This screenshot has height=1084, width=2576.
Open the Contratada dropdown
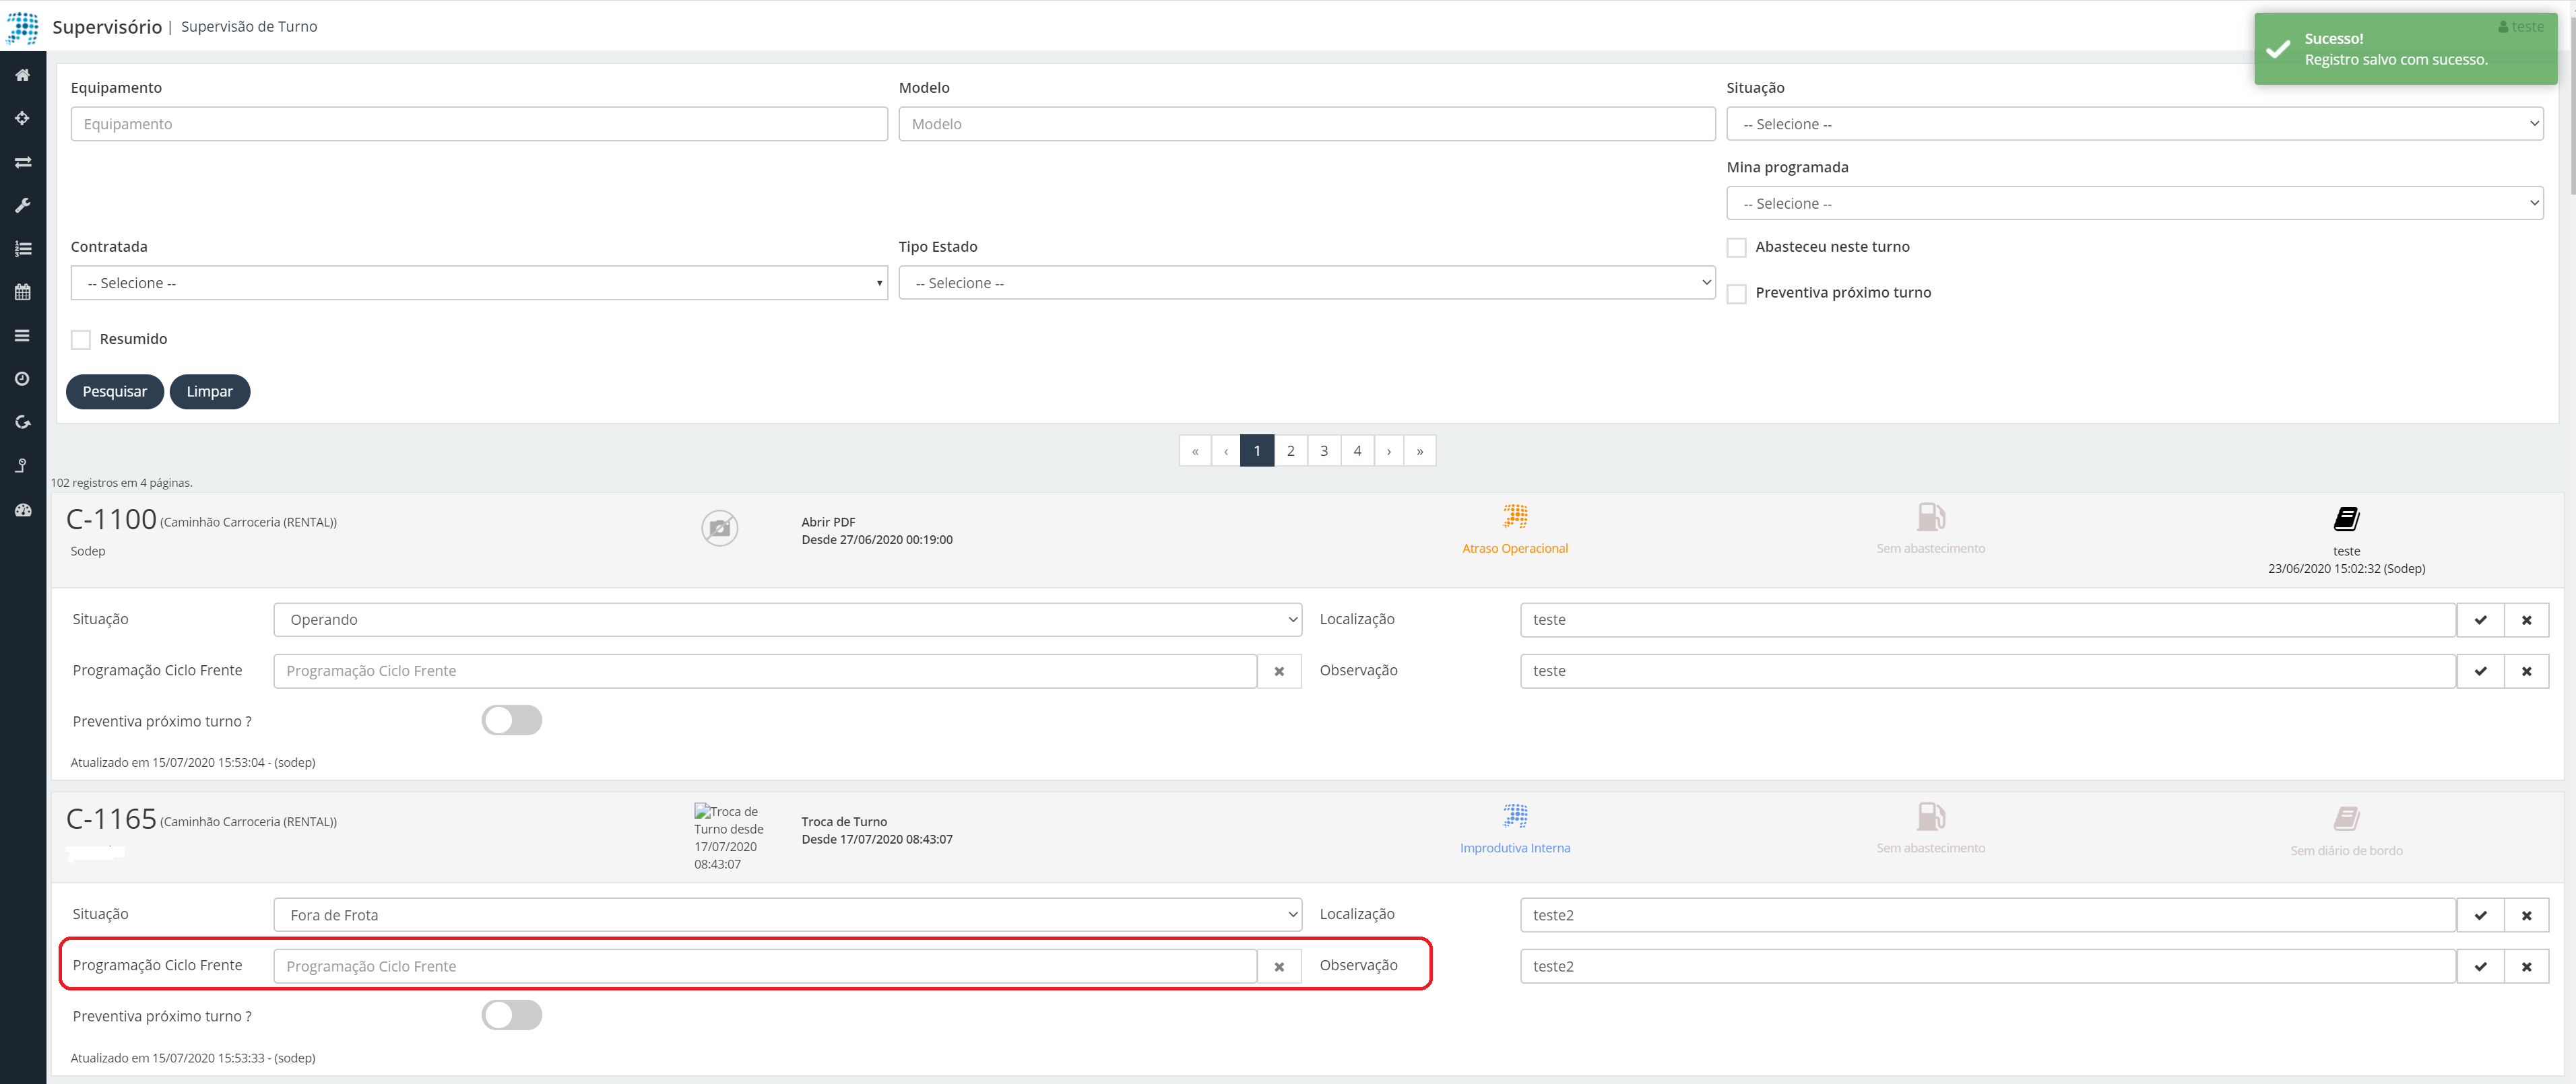pos(479,283)
